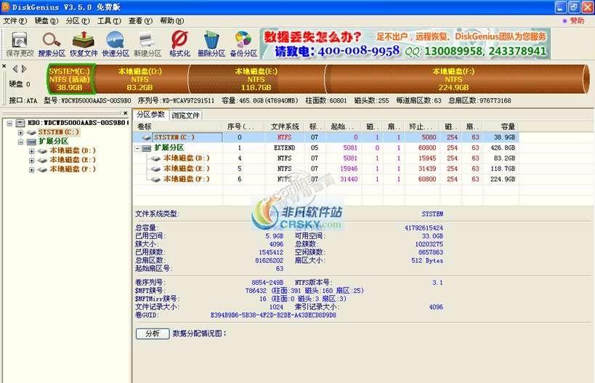The image size is (595, 383).
Task: Expand 本地磁盘 (D:) in the tree
Action: (x=31, y=151)
